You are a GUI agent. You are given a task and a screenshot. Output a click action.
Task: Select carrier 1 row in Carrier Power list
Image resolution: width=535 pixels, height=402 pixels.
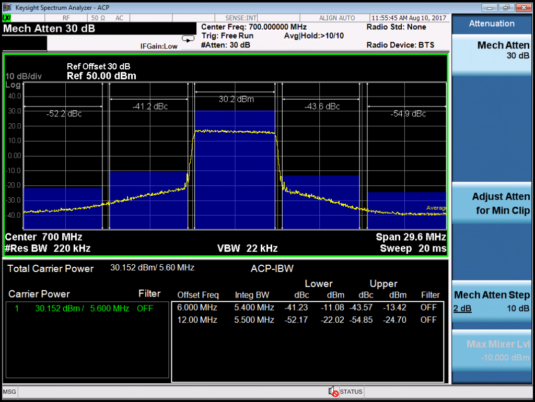[x=84, y=309]
